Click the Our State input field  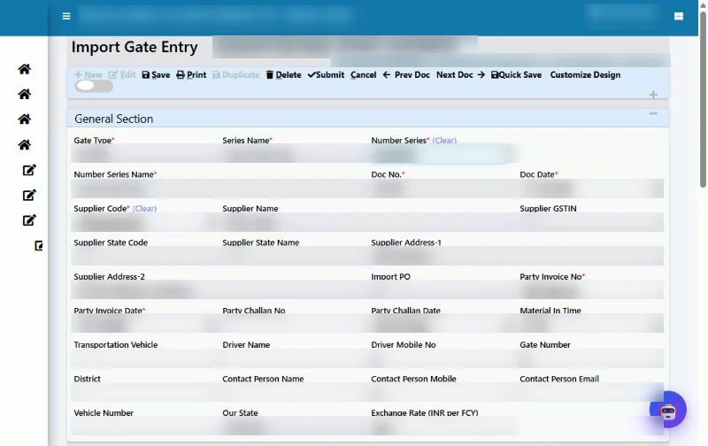[294, 427]
